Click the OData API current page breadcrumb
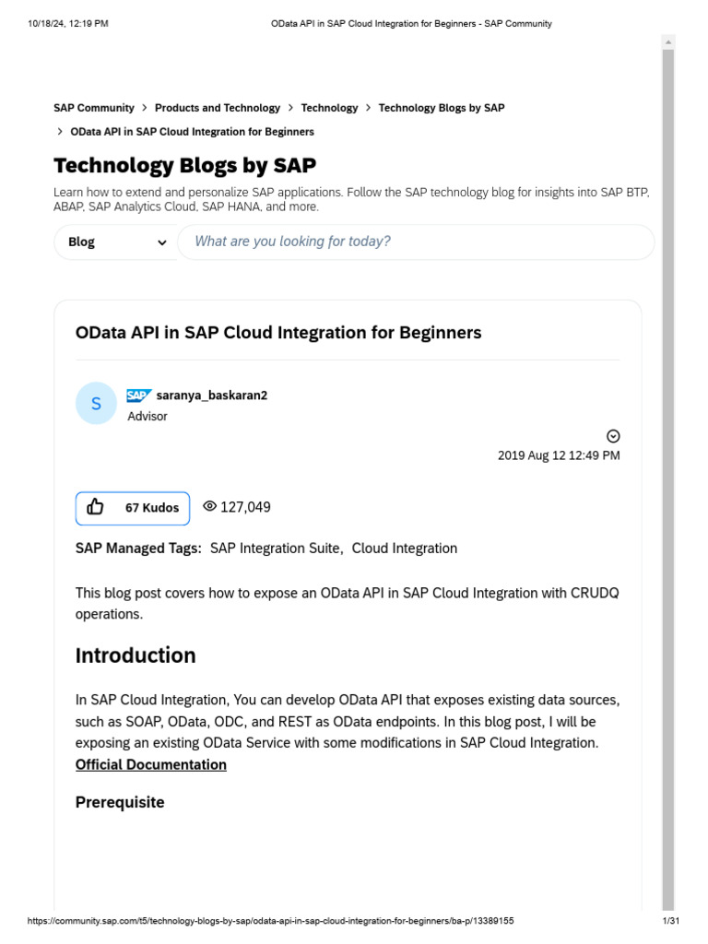The height and width of the screenshot is (944, 708). 192,132
